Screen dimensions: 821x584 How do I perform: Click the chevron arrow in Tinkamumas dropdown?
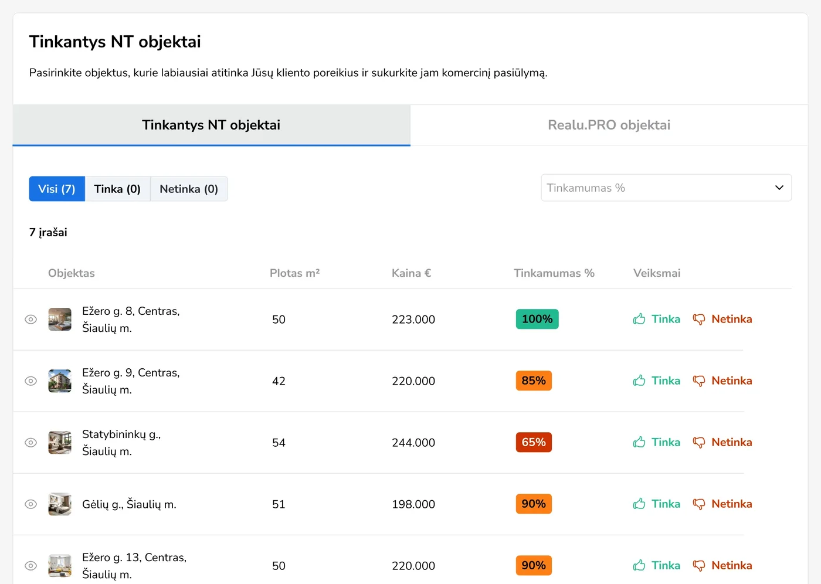[x=779, y=188]
